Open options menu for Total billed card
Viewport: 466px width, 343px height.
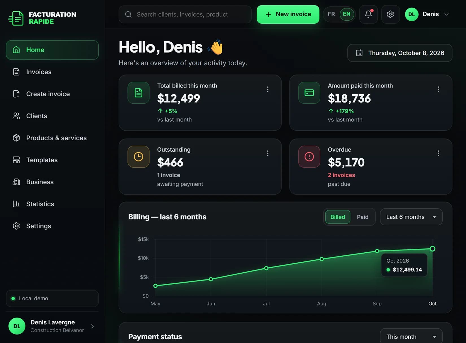[267, 89]
